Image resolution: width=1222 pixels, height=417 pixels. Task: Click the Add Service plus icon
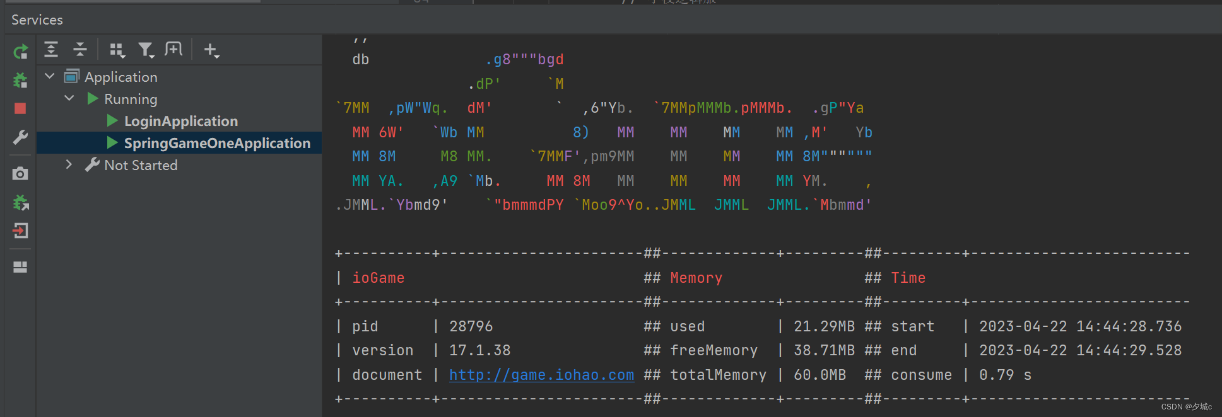tap(211, 50)
